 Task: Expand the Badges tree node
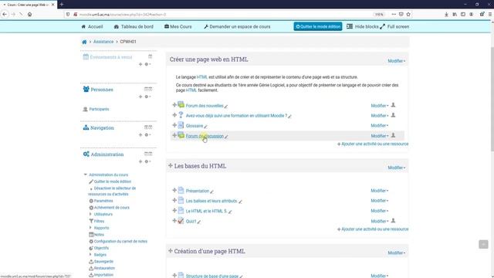[90, 254]
